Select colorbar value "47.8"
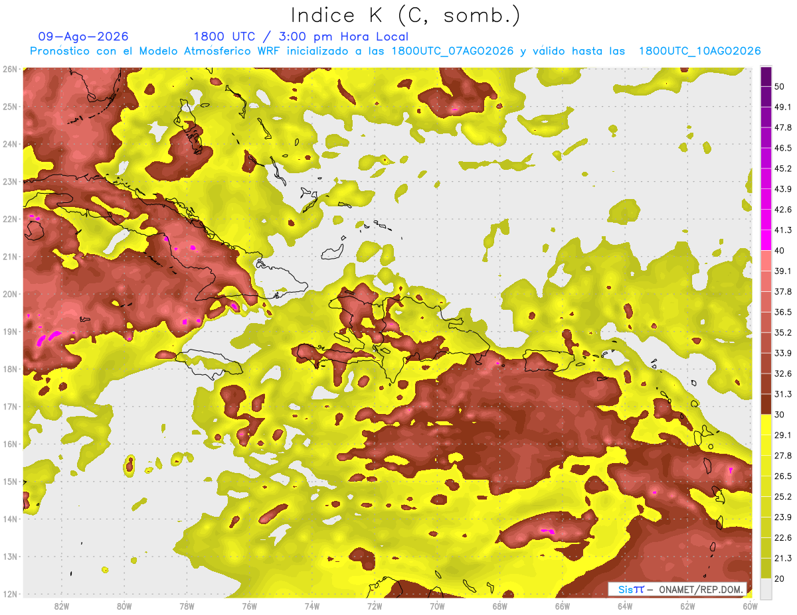This screenshot has width=797, height=615. [783, 127]
